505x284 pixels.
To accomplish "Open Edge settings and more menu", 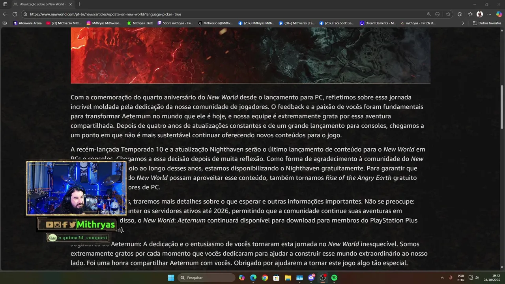I will coord(489,14).
